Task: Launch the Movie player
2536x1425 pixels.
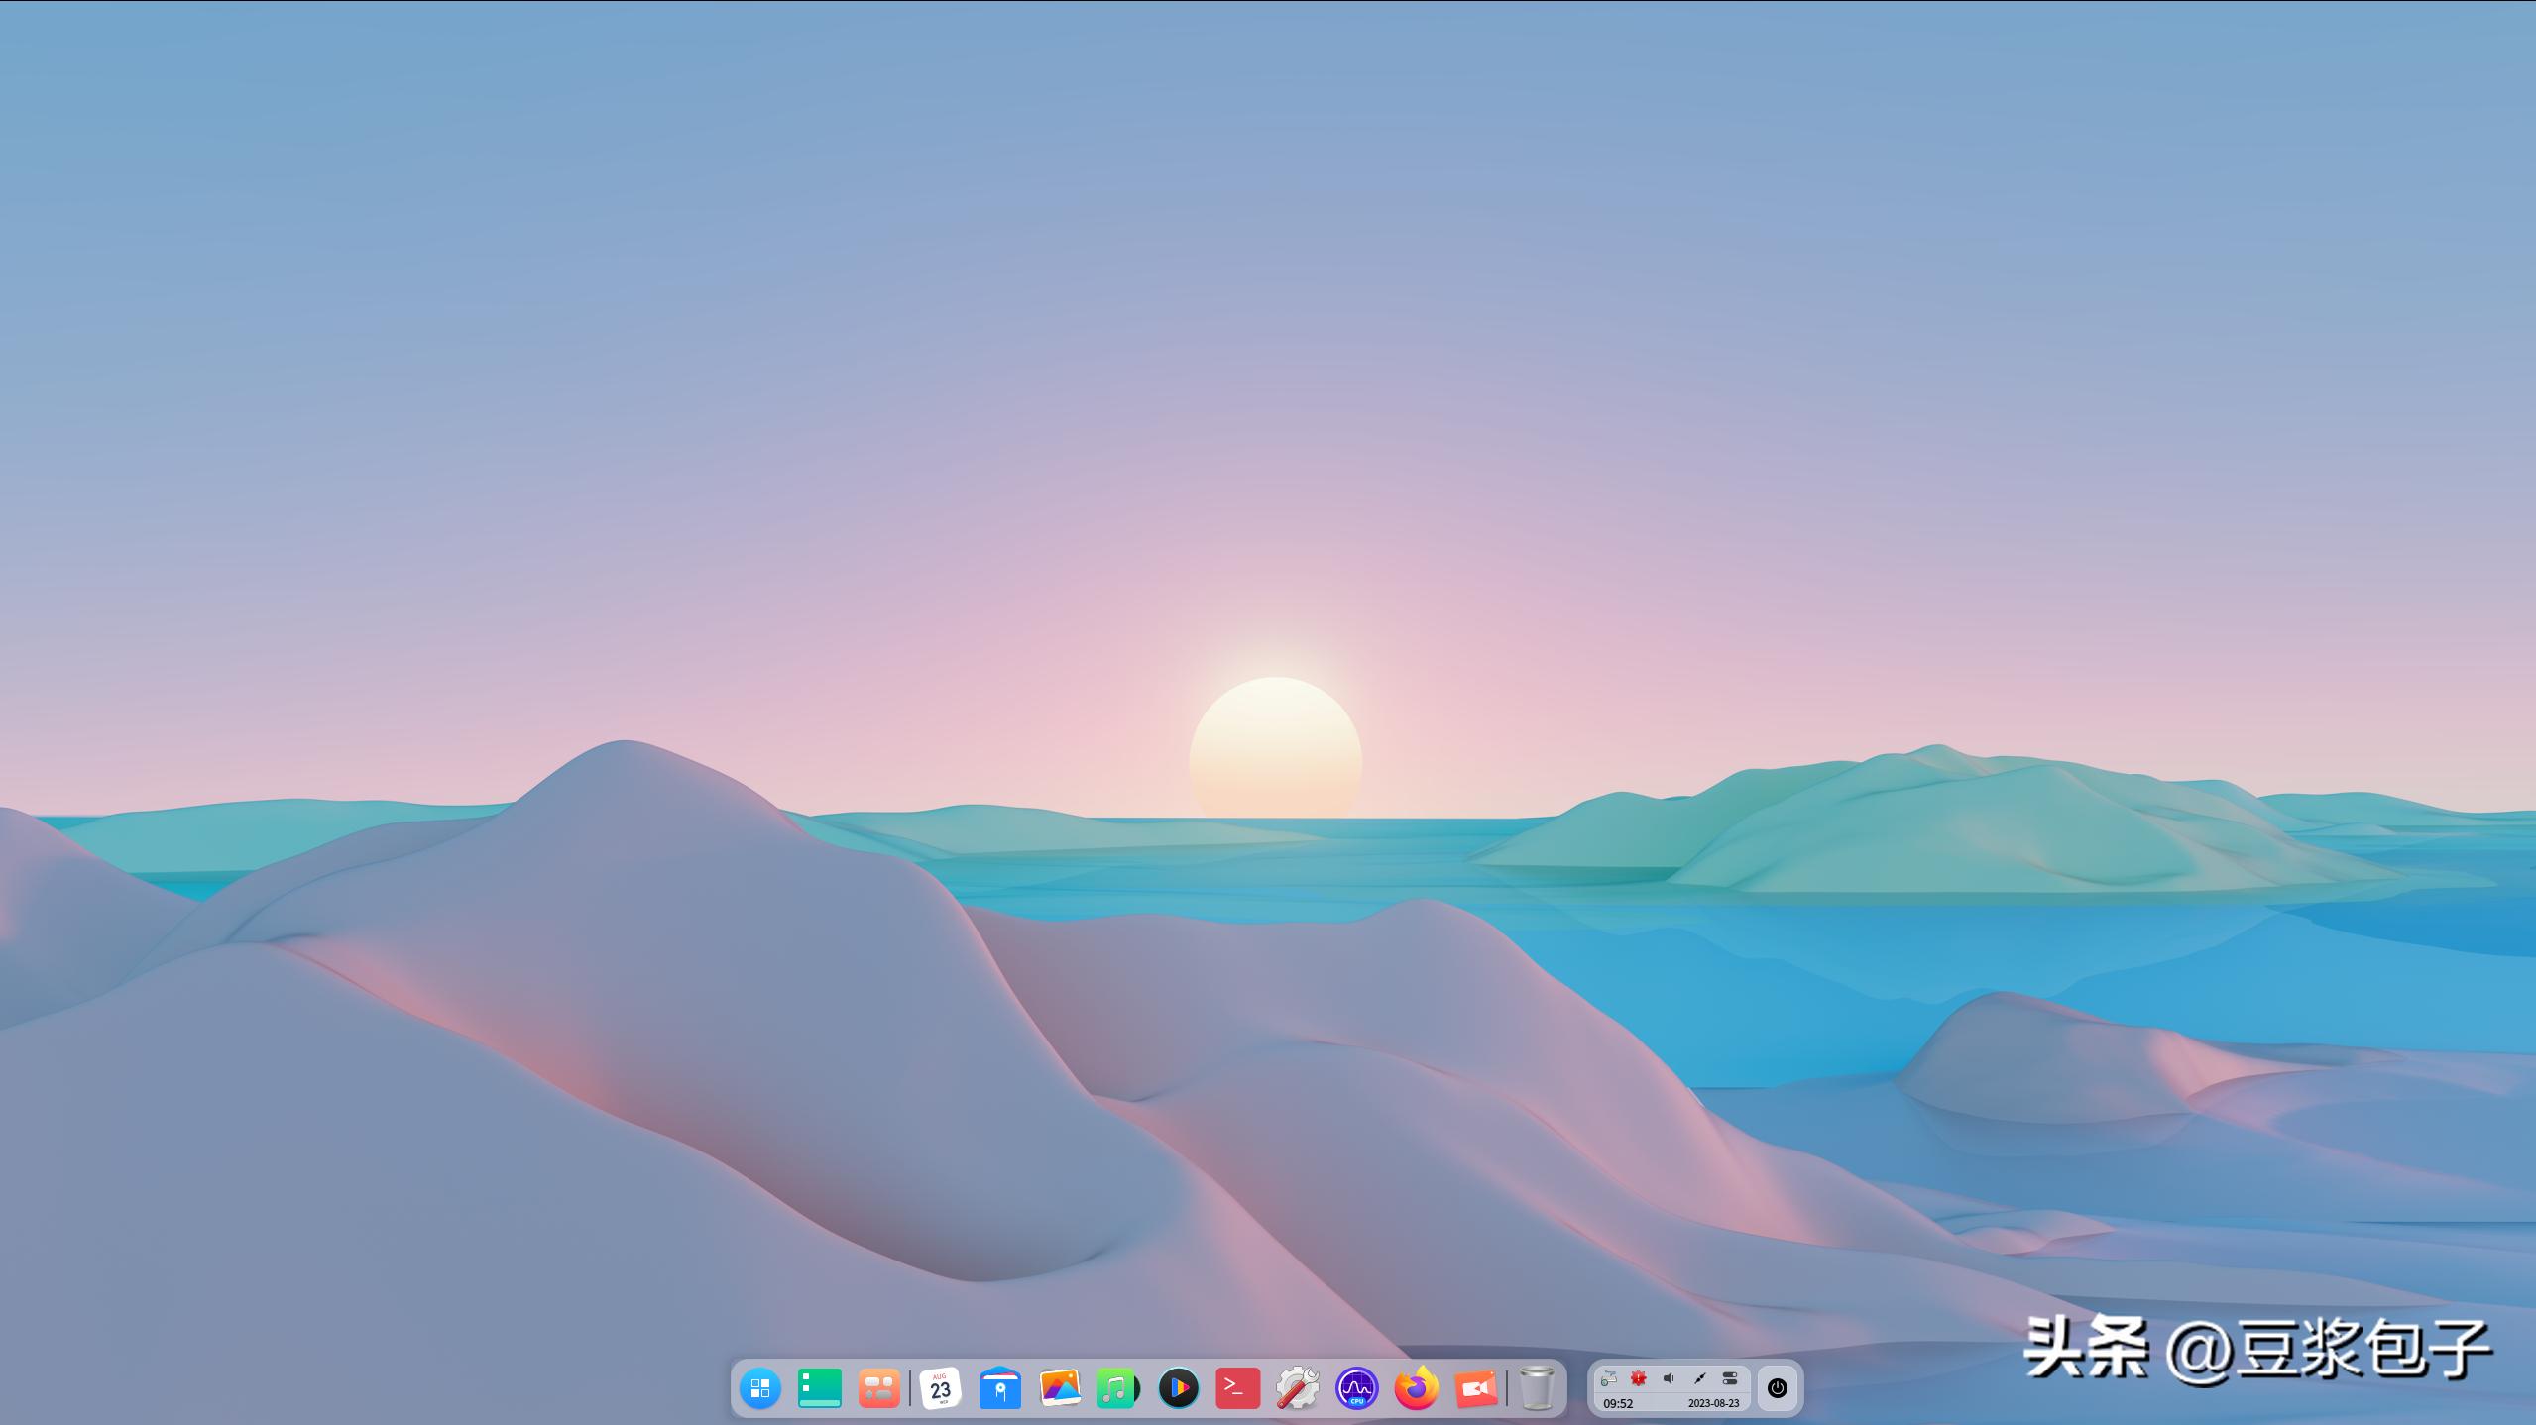Action: pyautogui.click(x=1179, y=1387)
